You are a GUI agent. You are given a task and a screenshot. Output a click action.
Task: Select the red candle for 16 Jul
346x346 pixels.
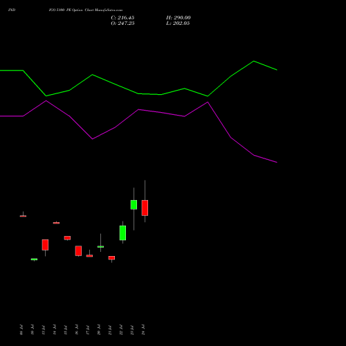pos(78,251)
